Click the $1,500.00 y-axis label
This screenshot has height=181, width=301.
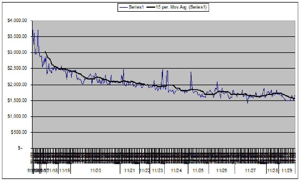point(17,100)
